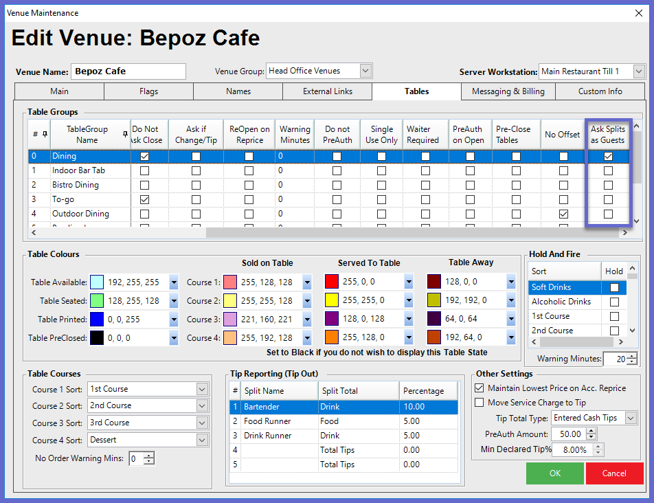Close the Venue Maintenance window

coord(639,13)
